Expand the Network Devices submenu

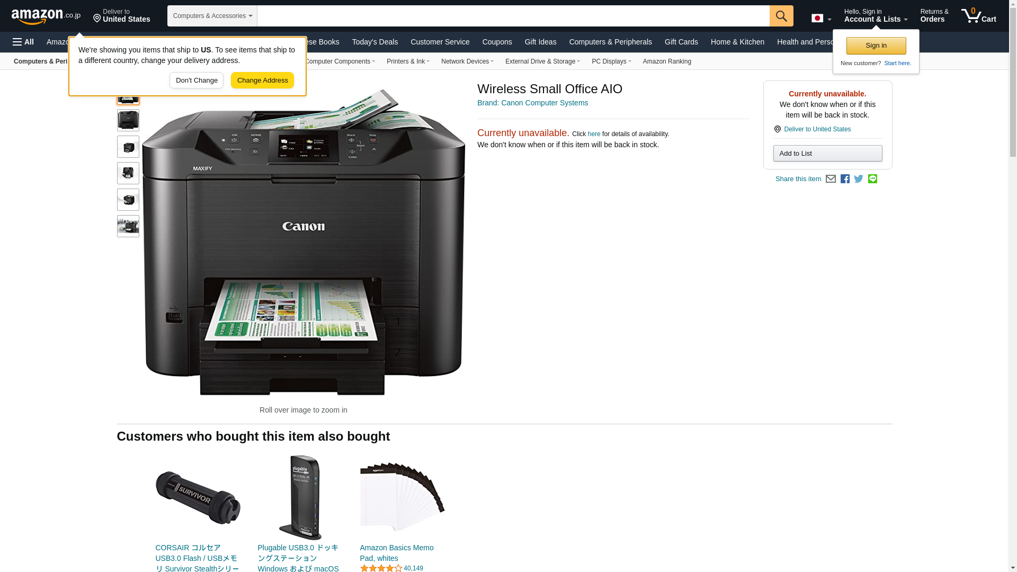point(467,61)
